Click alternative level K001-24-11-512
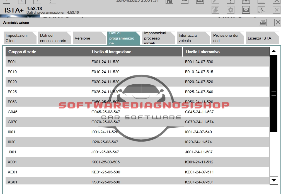281x194 pixels. tap(199, 162)
